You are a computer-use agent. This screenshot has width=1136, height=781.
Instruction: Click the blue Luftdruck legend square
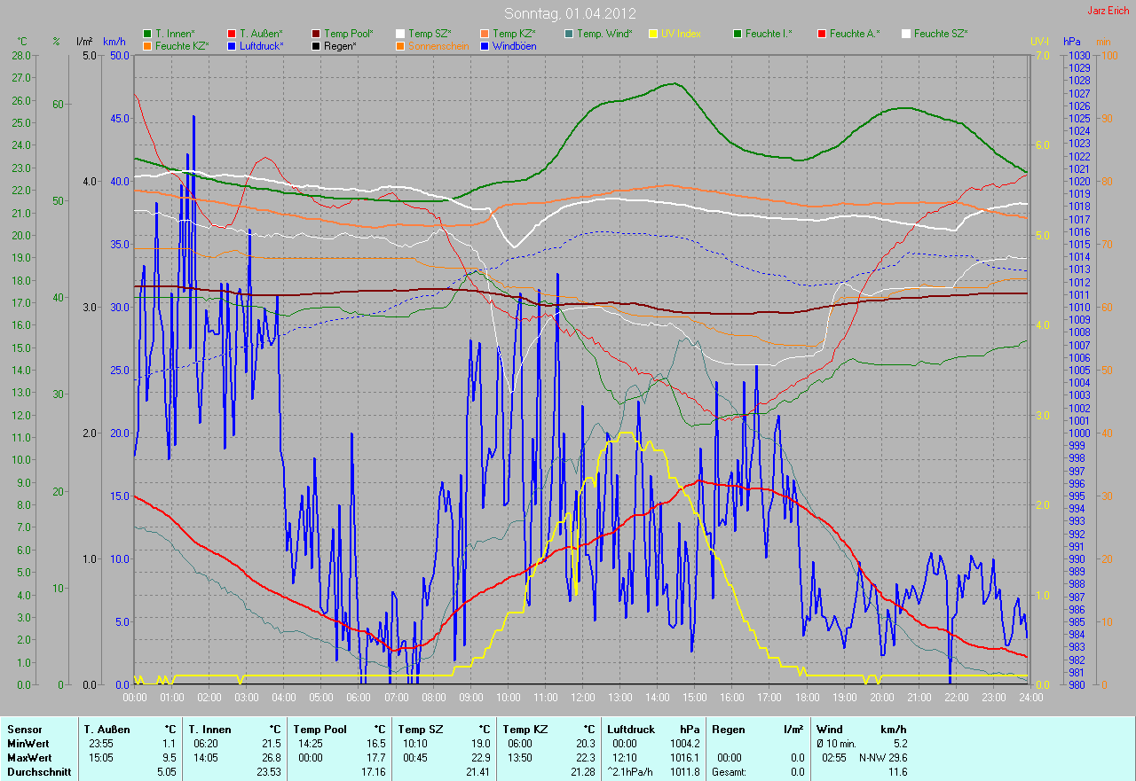coord(232,45)
